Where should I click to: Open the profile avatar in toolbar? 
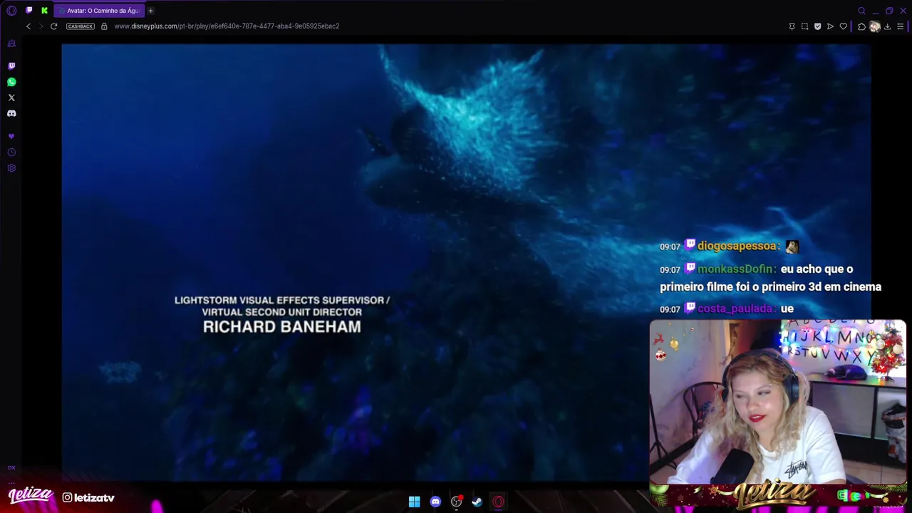(874, 26)
